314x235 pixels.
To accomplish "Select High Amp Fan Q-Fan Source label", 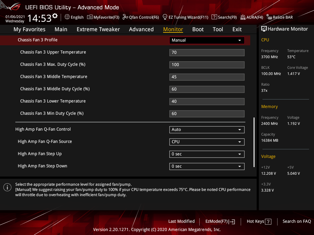I will pyautogui.click(x=45, y=141).
